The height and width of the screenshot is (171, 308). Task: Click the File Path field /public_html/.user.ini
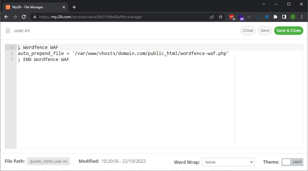(49, 161)
